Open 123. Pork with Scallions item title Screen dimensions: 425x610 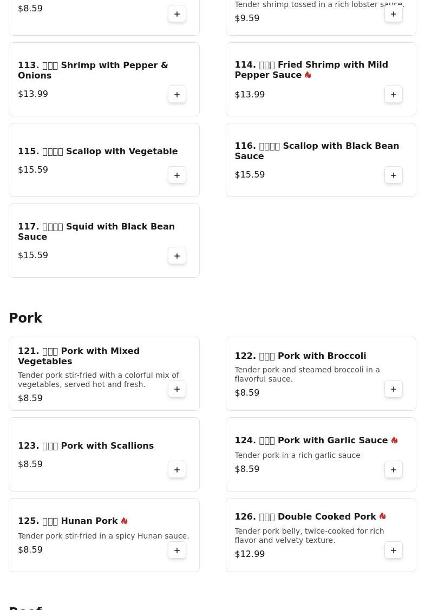(x=86, y=446)
